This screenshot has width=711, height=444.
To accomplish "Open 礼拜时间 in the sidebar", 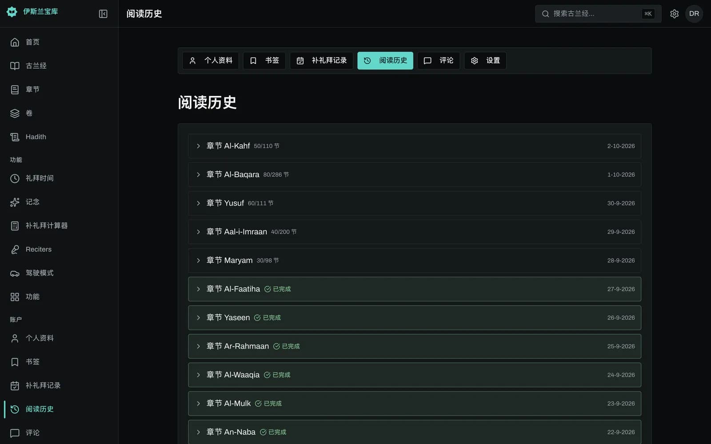I will (x=59, y=178).
